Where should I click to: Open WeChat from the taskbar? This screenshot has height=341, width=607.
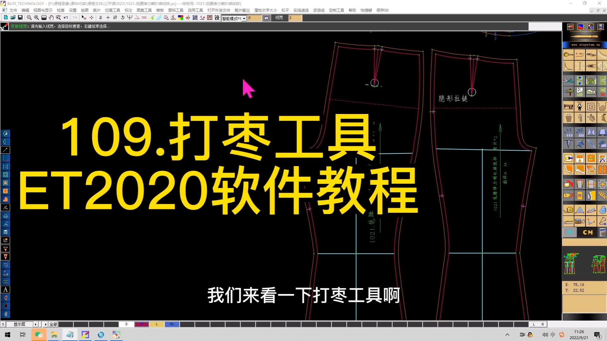39,334
